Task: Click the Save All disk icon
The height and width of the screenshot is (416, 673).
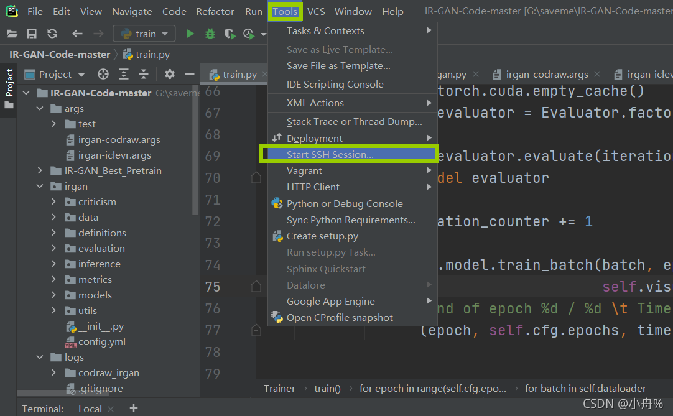Action: point(32,34)
